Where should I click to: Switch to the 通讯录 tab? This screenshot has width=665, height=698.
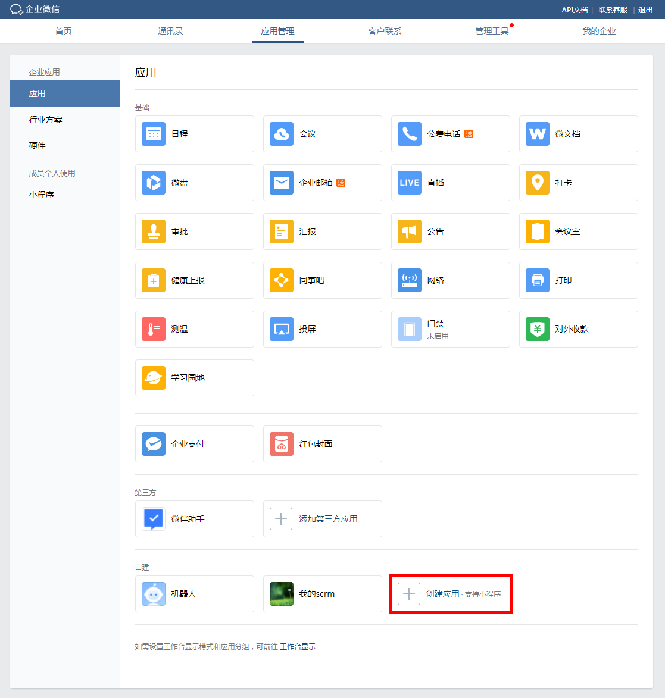tap(170, 31)
